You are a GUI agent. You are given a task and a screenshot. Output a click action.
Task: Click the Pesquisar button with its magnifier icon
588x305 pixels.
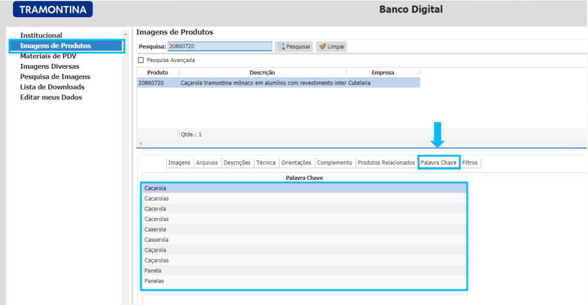[294, 47]
